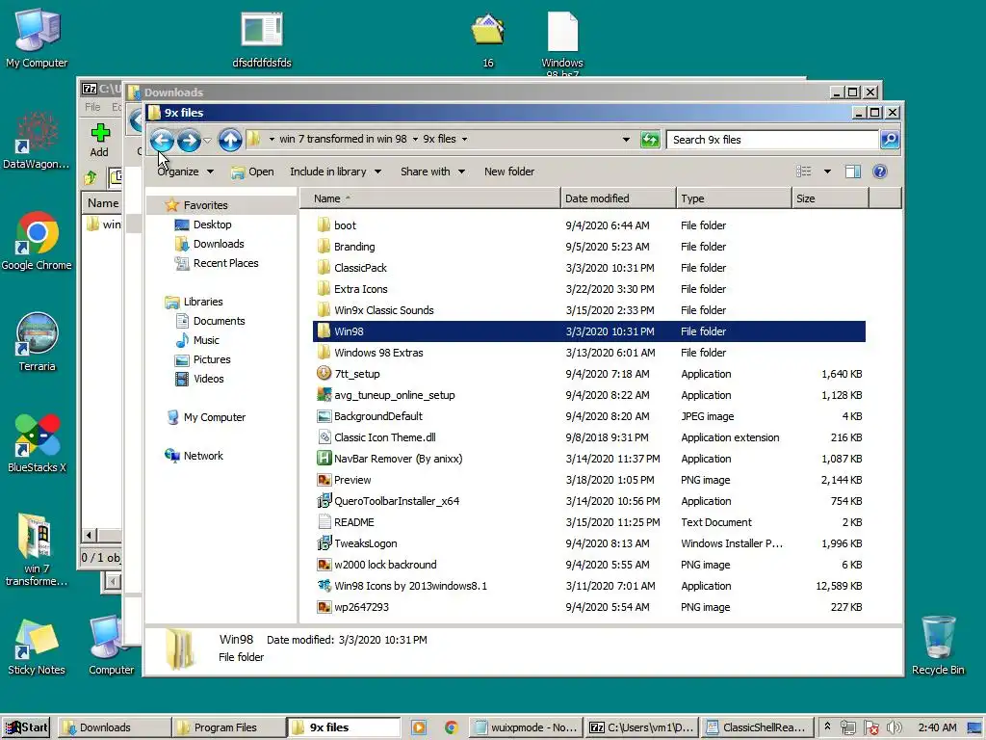Select 7tt_setup application
Image resolution: width=986 pixels, height=740 pixels.
[x=588, y=374]
